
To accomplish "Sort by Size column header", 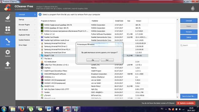I will (130, 21).
